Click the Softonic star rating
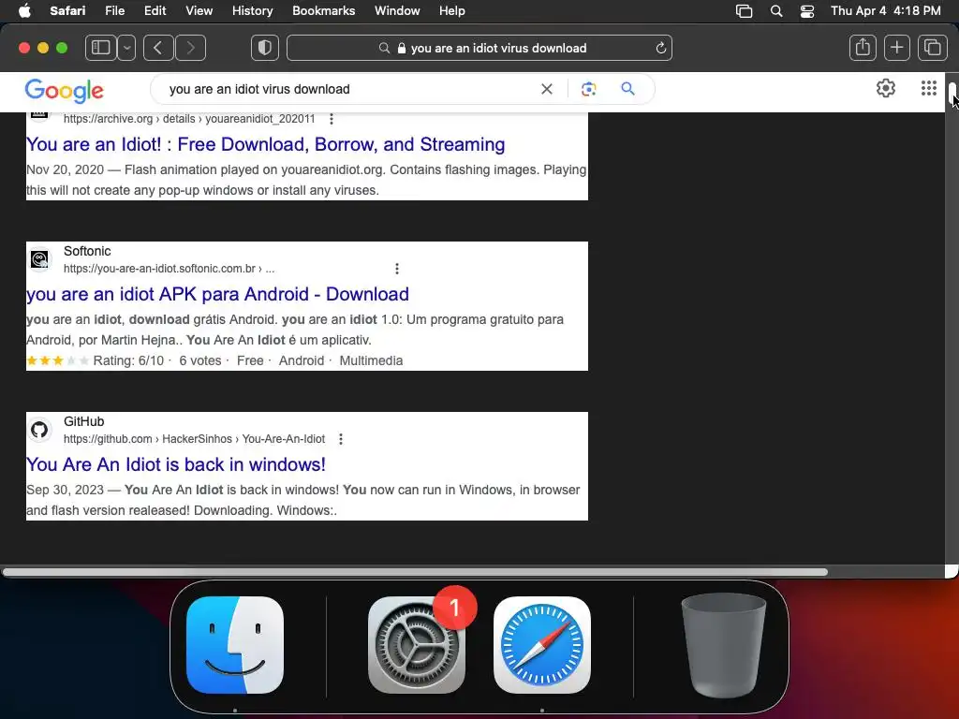The height and width of the screenshot is (719, 959). 58,360
